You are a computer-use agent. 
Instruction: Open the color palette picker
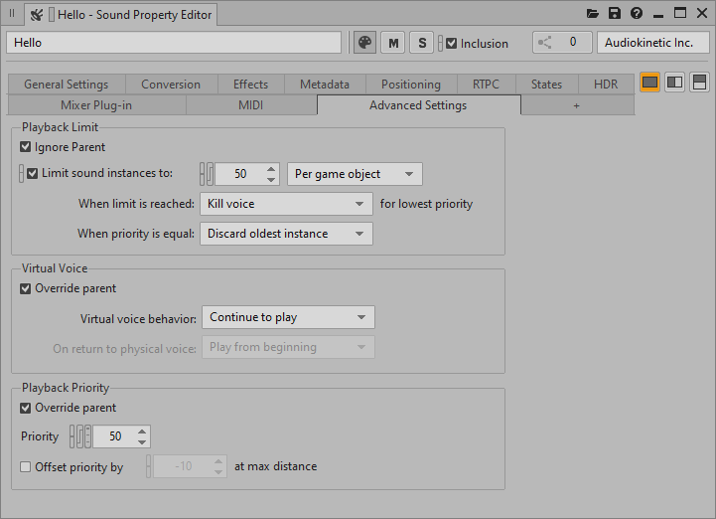pyautogui.click(x=364, y=43)
